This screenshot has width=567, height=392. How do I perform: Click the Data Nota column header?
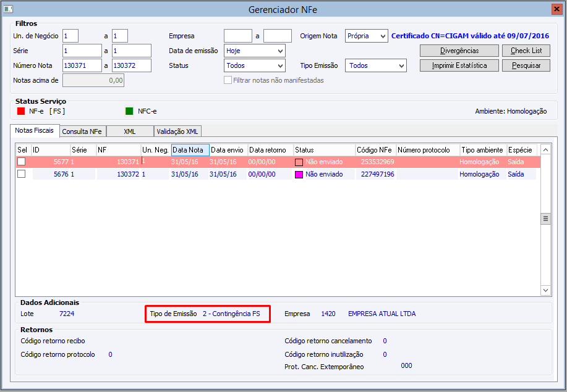tap(190, 150)
